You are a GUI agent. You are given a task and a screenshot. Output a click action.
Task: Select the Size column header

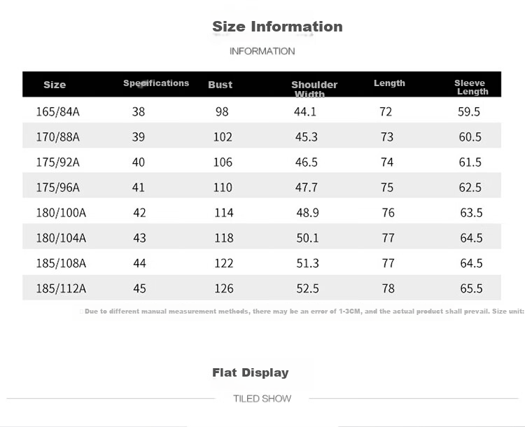coord(55,85)
